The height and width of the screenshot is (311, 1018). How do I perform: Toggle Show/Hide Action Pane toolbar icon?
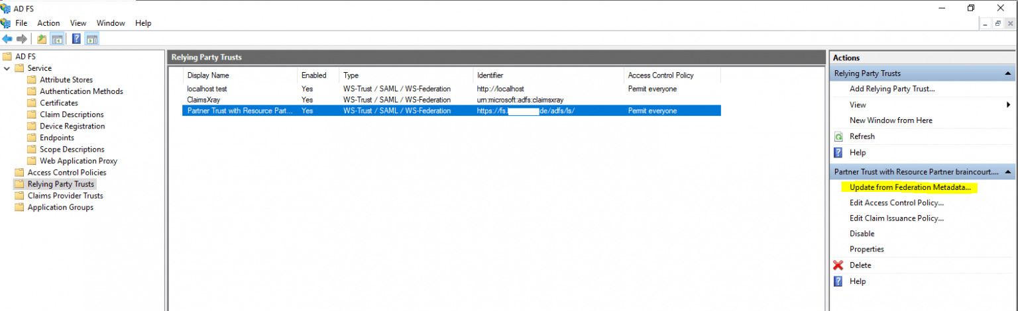click(91, 39)
